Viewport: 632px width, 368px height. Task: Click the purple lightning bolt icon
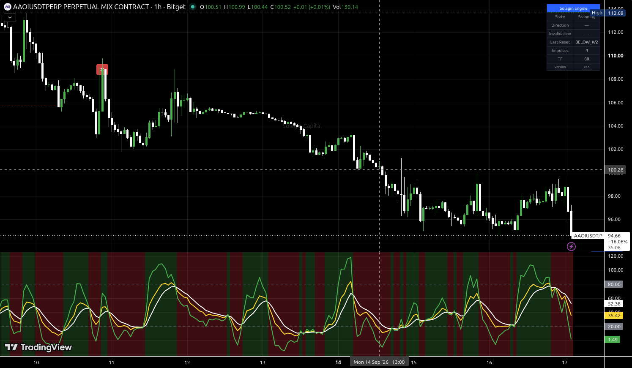571,246
